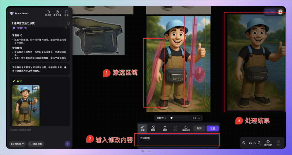Open the 设计 generated image thumbnail

(x=26, y=105)
